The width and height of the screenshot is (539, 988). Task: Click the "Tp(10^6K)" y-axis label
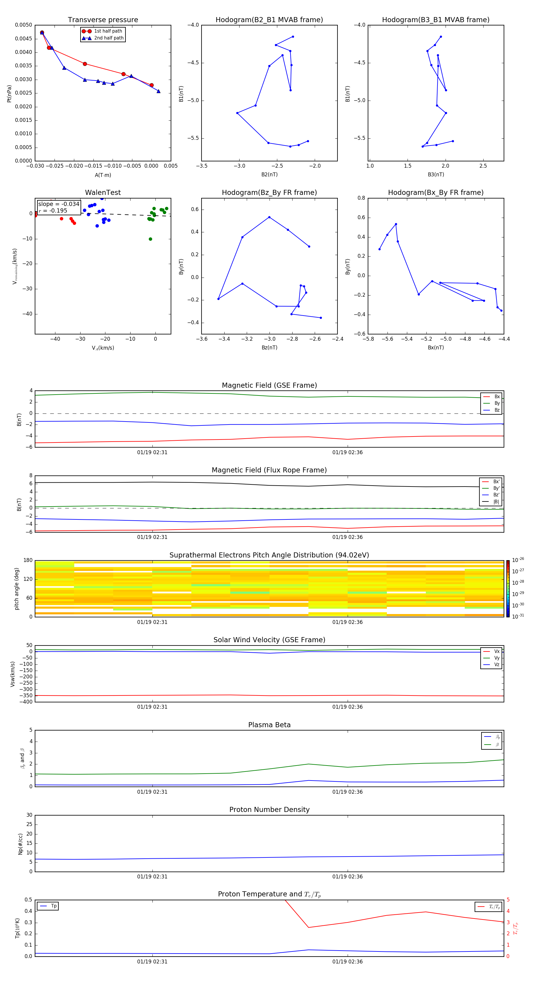(x=17, y=928)
